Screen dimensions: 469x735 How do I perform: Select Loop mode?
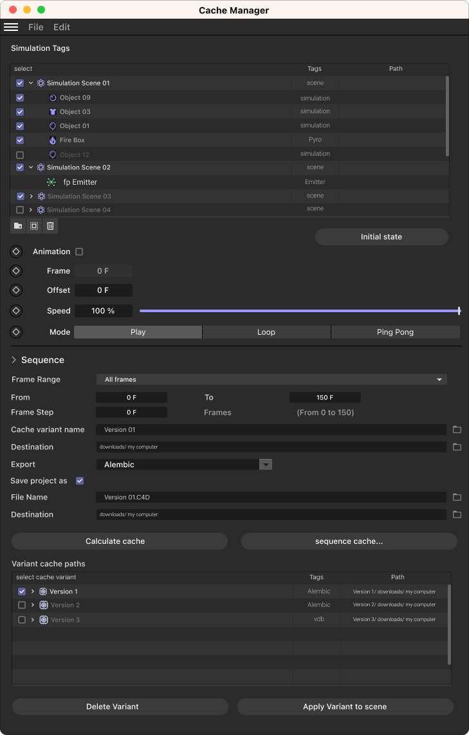click(266, 332)
